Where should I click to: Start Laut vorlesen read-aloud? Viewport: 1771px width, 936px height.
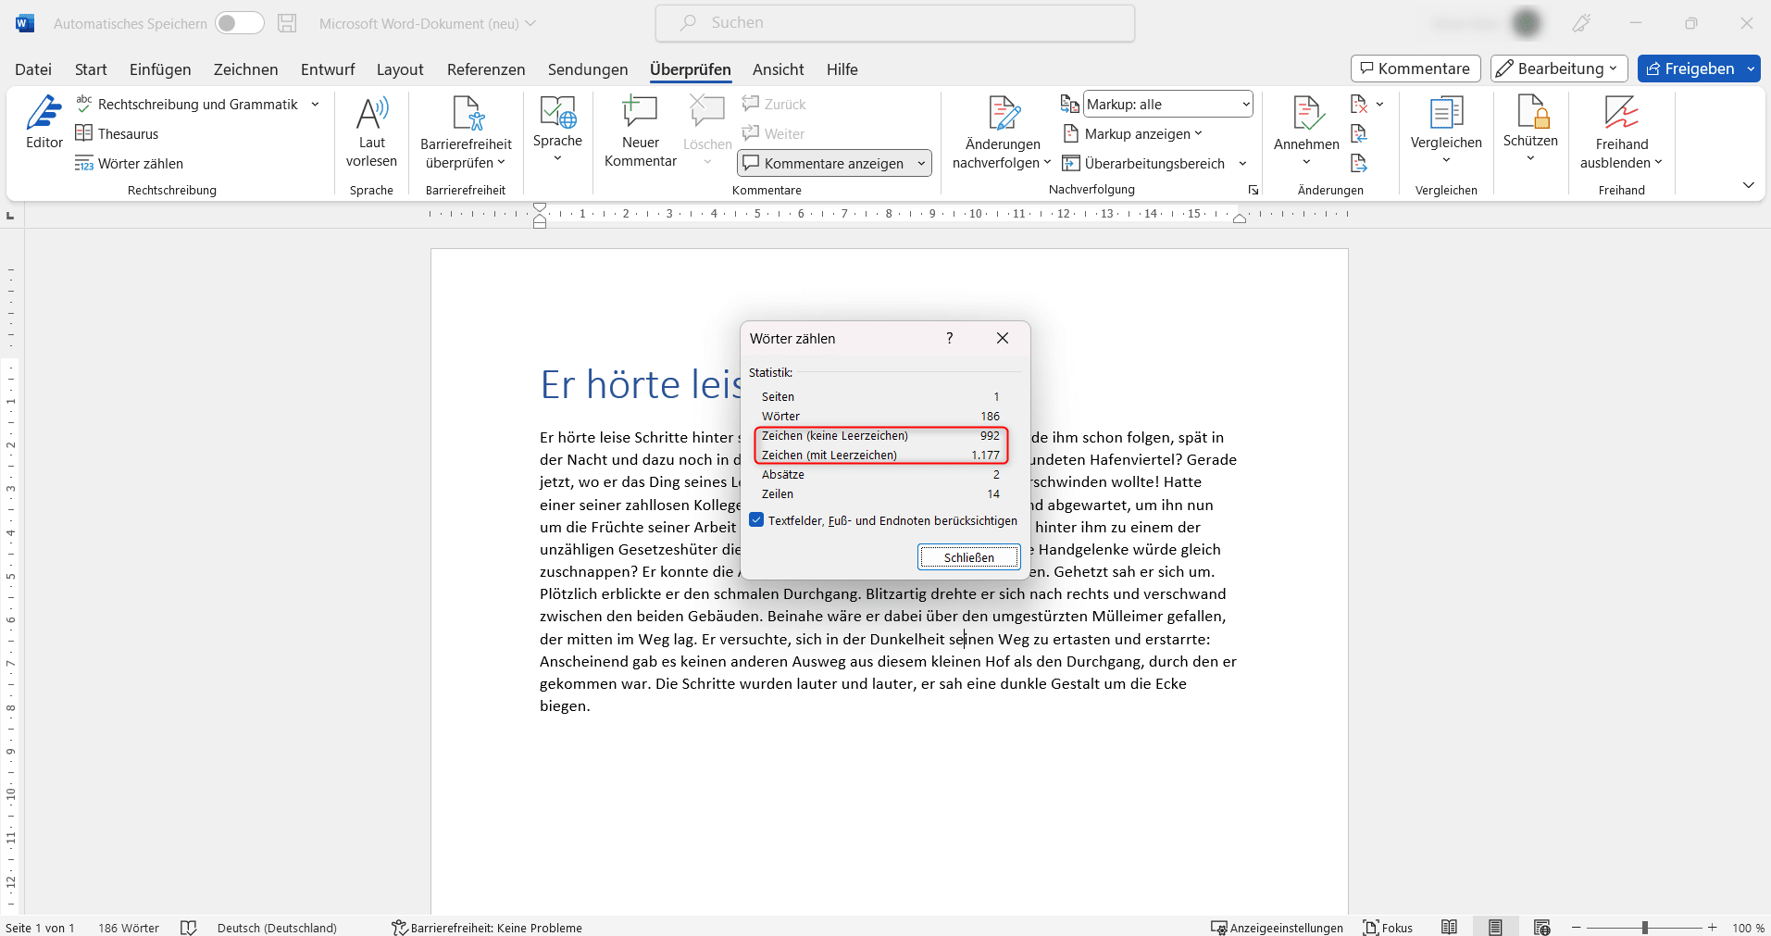pyautogui.click(x=371, y=130)
